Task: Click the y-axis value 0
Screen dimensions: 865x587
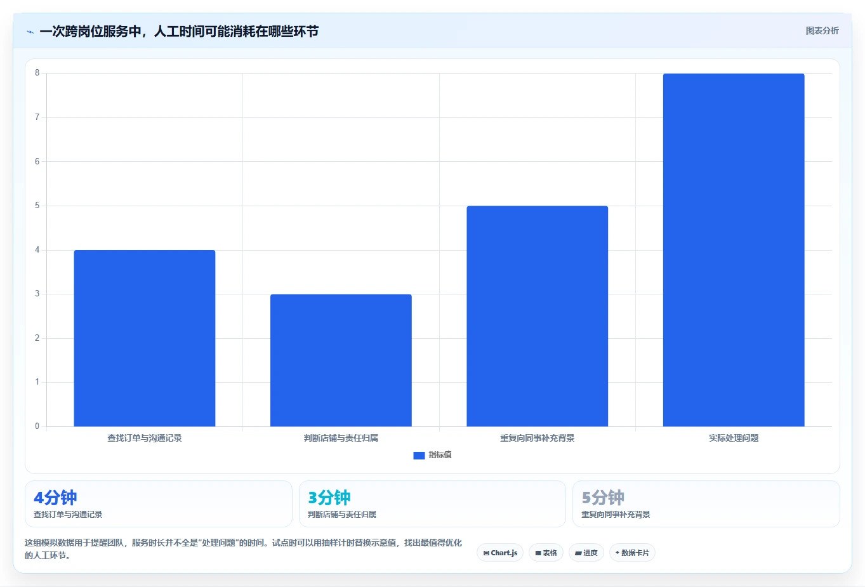Action: [37, 426]
